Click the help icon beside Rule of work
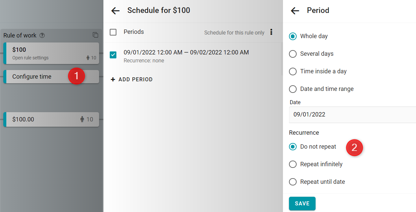The image size is (416, 212). [42, 35]
